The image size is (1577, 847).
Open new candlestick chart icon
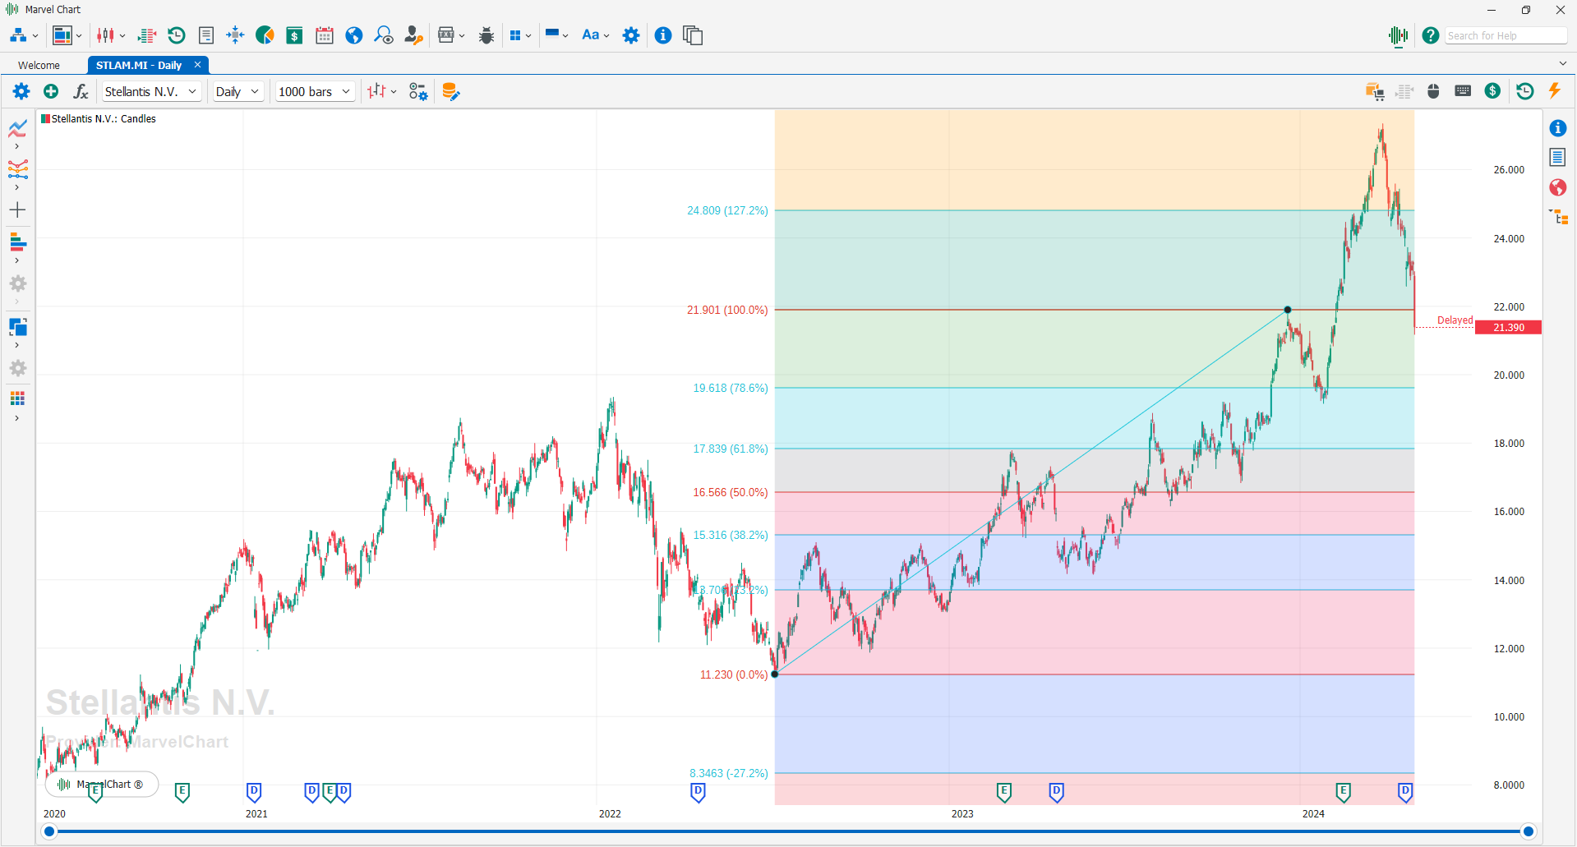[105, 35]
